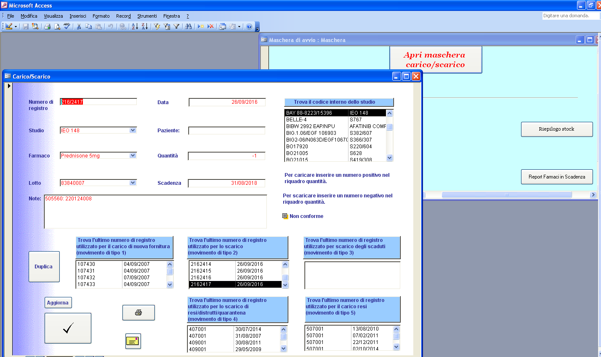Click horizontal scrollbar in Maschera di avvio window
The width and height of the screenshot is (601, 357).
(507, 195)
